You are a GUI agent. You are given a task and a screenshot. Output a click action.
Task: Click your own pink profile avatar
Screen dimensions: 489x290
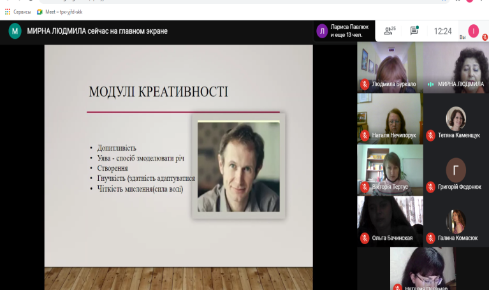[473, 31]
